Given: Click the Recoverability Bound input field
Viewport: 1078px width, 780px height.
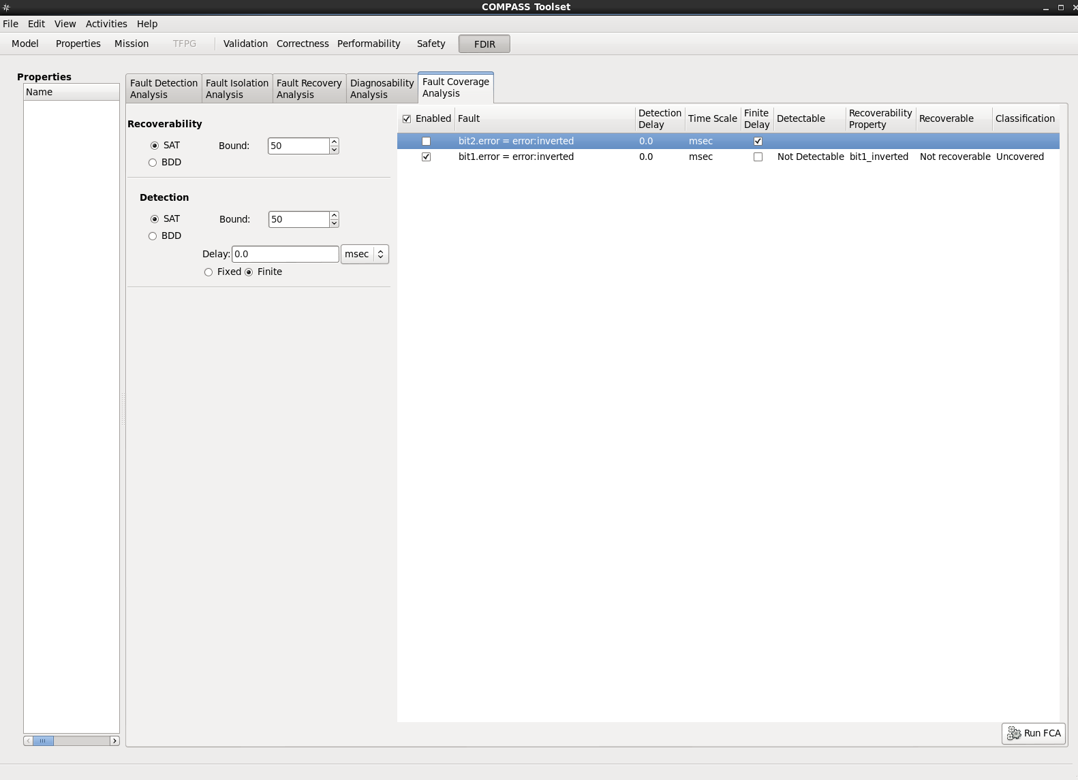Looking at the screenshot, I should click(x=298, y=146).
